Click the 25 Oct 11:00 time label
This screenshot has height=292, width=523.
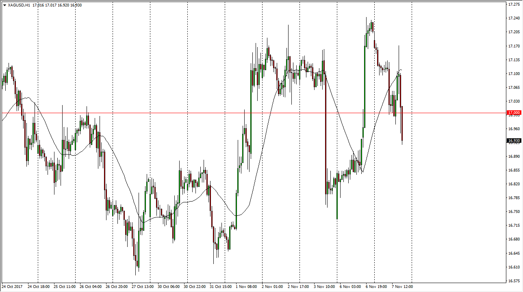[65, 287]
